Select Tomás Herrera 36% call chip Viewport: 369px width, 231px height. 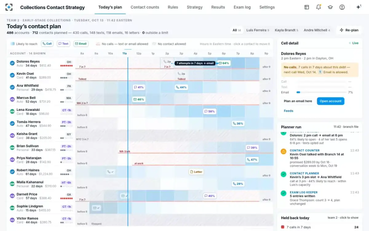238,124
